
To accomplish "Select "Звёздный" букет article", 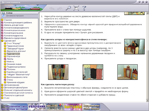I will [15, 49].
